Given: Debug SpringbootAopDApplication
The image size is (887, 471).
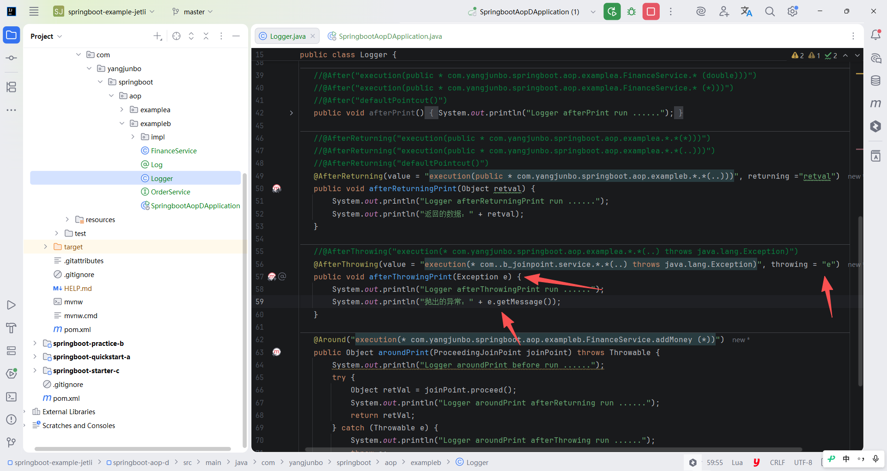Looking at the screenshot, I should 632,12.
